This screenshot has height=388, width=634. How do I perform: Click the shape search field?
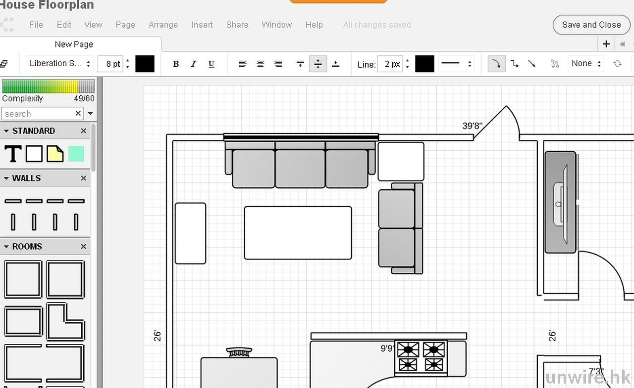38,114
